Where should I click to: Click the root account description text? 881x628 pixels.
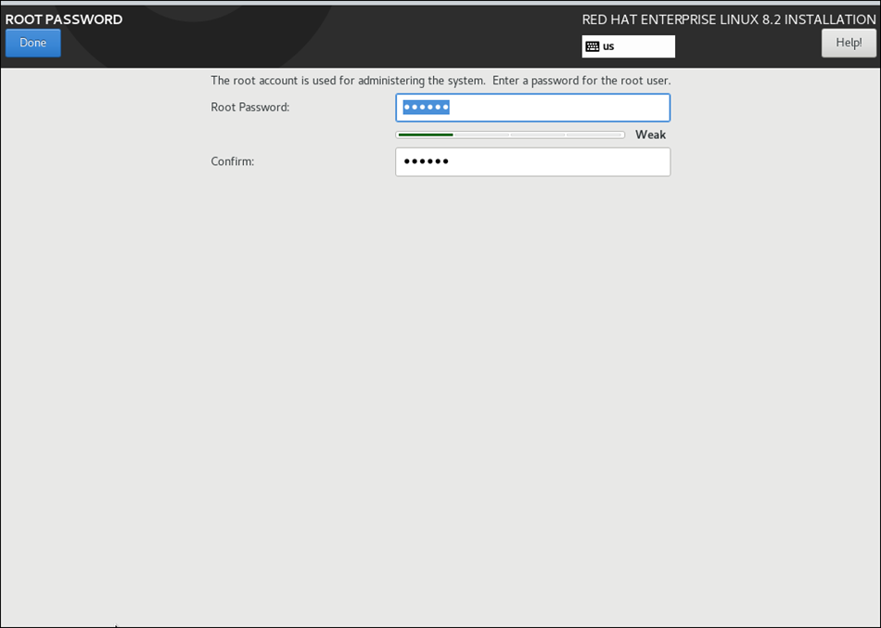440,81
